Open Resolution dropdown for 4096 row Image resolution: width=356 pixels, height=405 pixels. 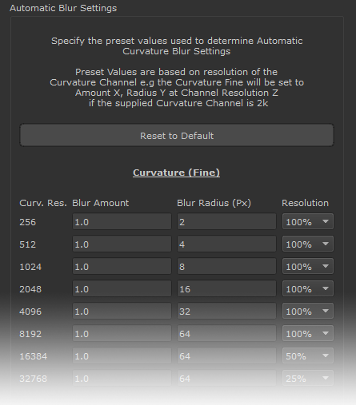[x=308, y=311]
